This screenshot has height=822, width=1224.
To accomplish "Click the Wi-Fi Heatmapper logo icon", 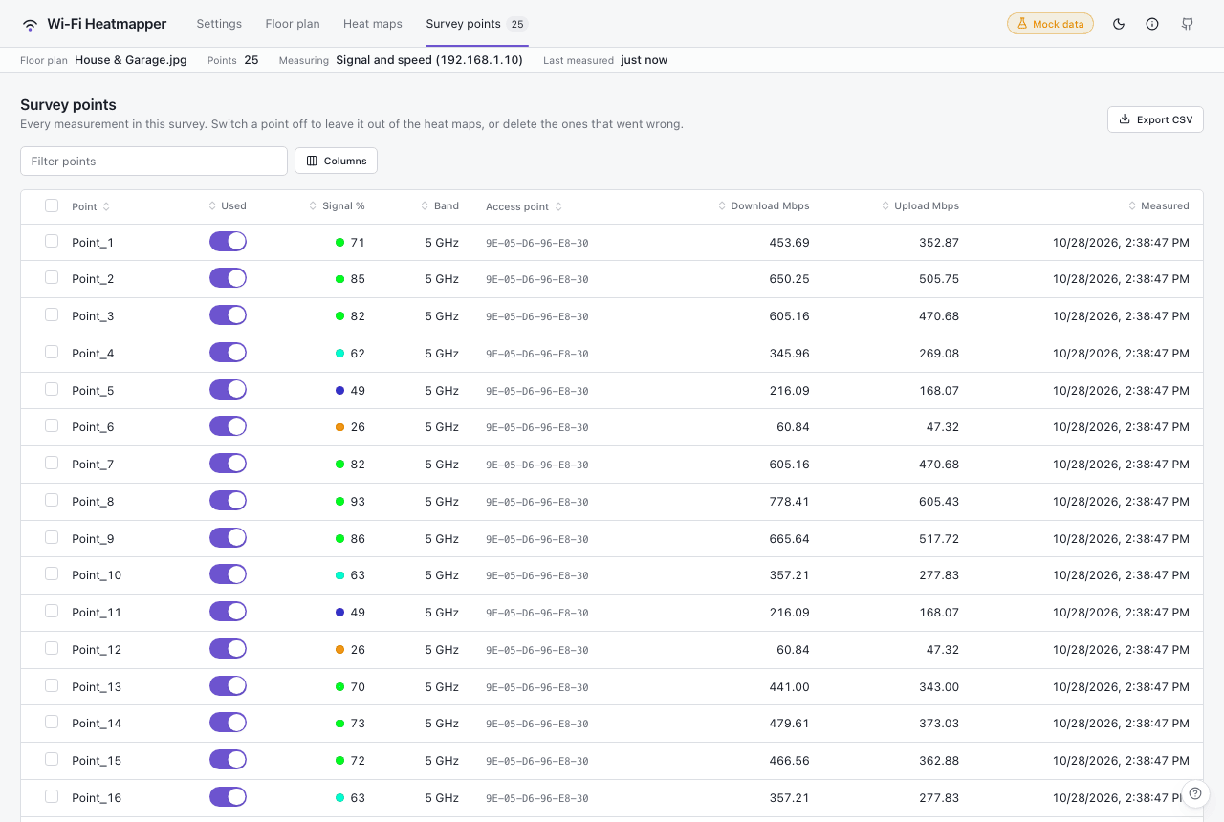I will coord(31,24).
